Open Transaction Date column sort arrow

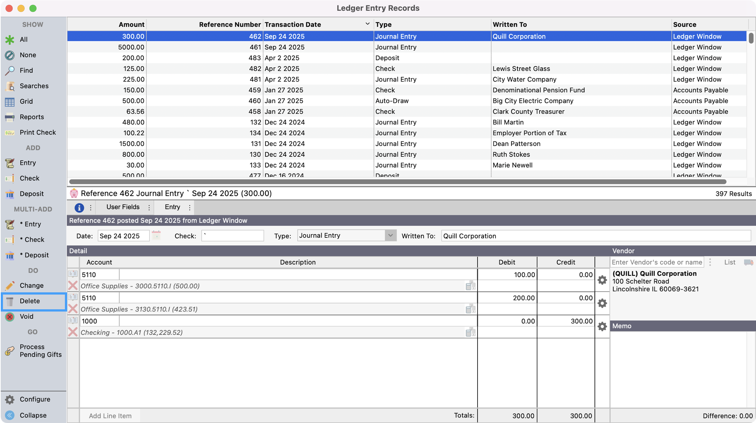(x=367, y=24)
